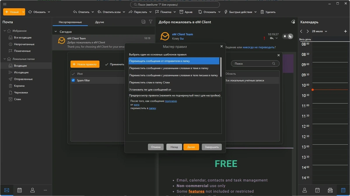The image size is (350, 196).
Task: Click the filter funnel icon in message list
Action: pyautogui.click(x=150, y=22)
